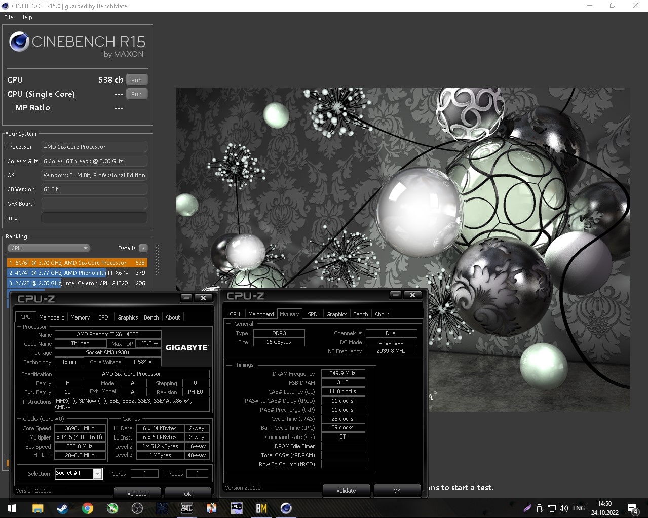This screenshot has height=518, width=648.
Task: Click the Core Speed value 3698.1 MHz
Action: pyautogui.click(x=80, y=428)
